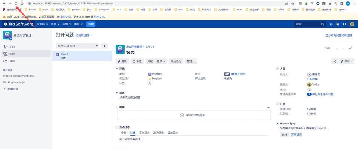Viewport: 358px width, 149px height.
Task: Open the 项目 dropdown menu
Action: (55, 24)
